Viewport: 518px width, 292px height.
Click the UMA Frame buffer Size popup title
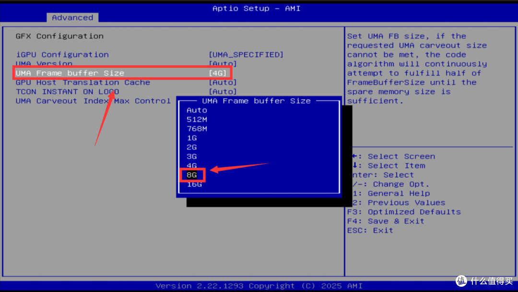point(256,101)
